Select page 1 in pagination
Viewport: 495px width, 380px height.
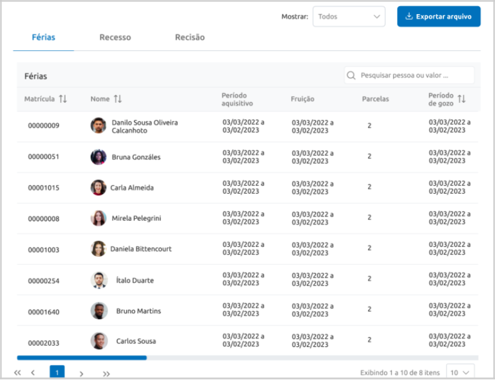coord(57,372)
